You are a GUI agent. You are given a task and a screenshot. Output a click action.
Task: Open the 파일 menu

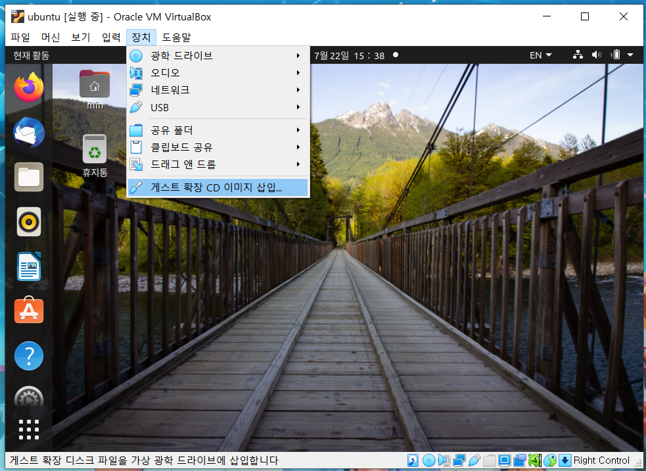[20, 37]
